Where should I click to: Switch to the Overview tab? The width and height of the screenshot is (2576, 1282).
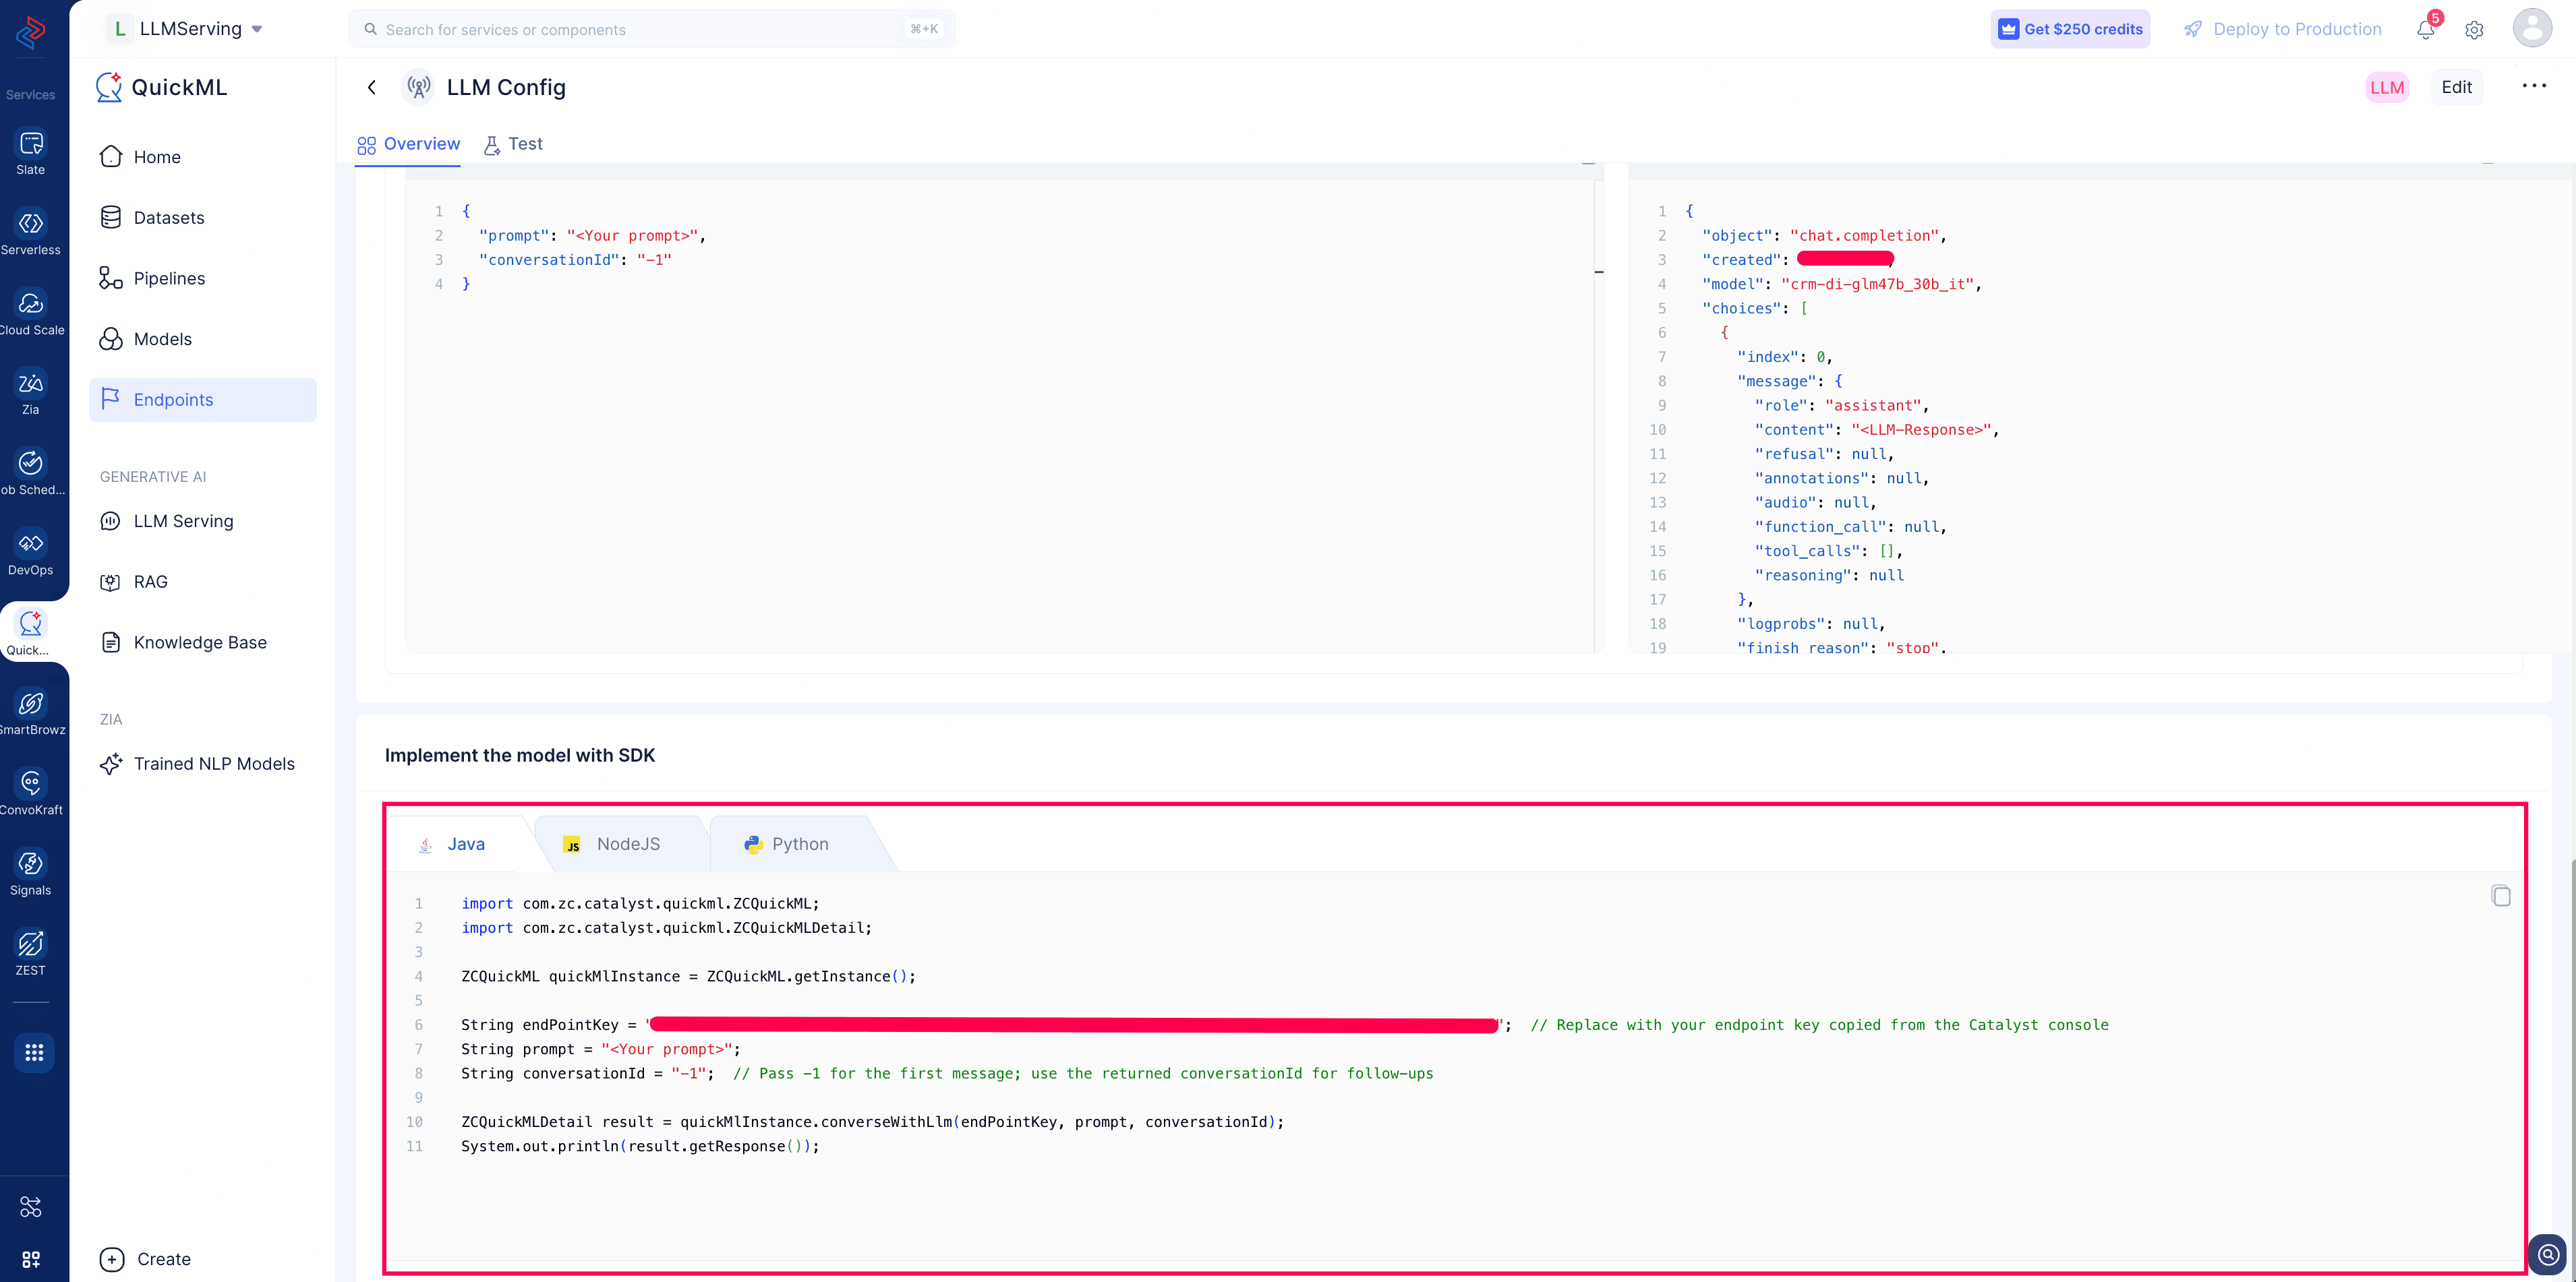click(408, 144)
